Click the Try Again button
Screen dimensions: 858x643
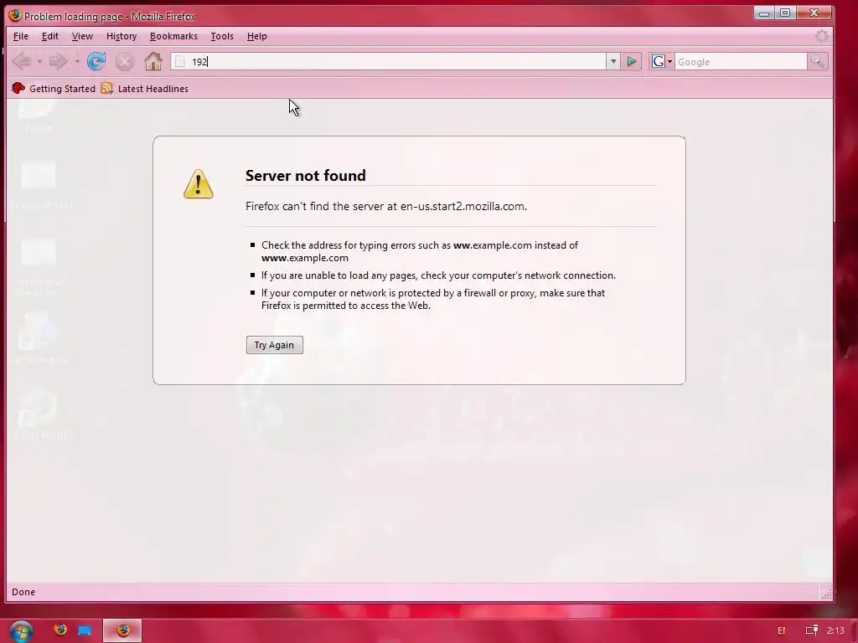click(274, 345)
